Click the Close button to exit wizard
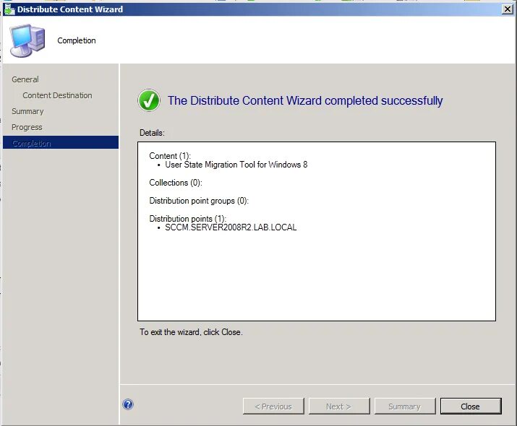 point(471,407)
